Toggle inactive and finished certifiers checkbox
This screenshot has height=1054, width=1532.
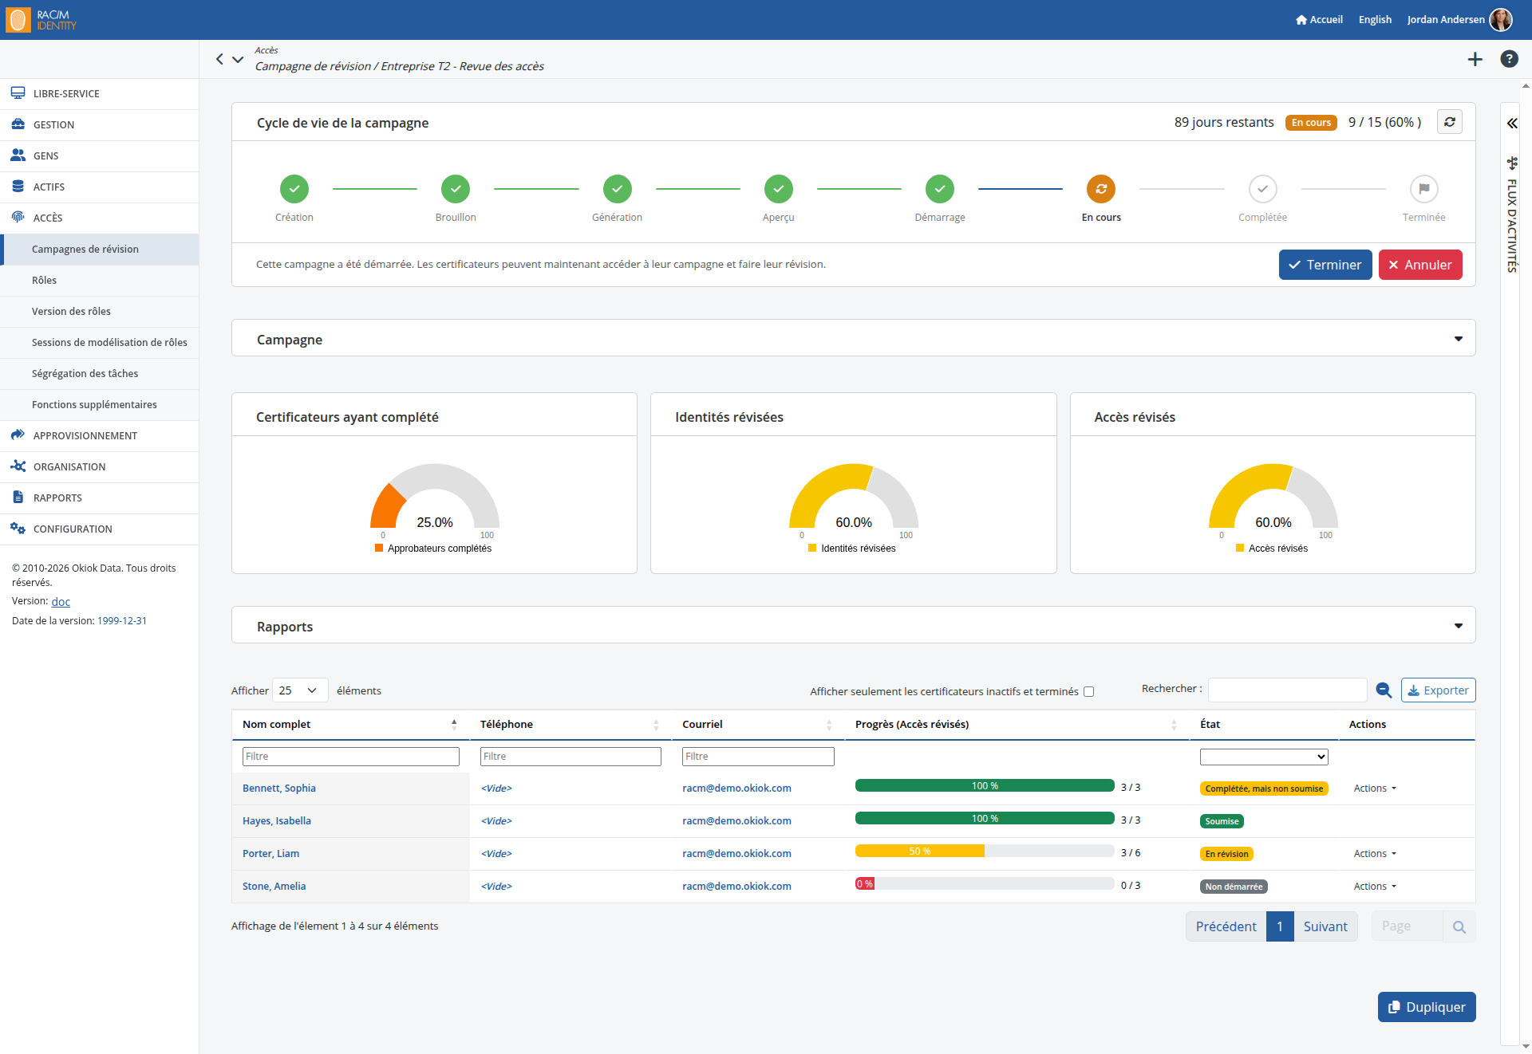[x=1088, y=692]
